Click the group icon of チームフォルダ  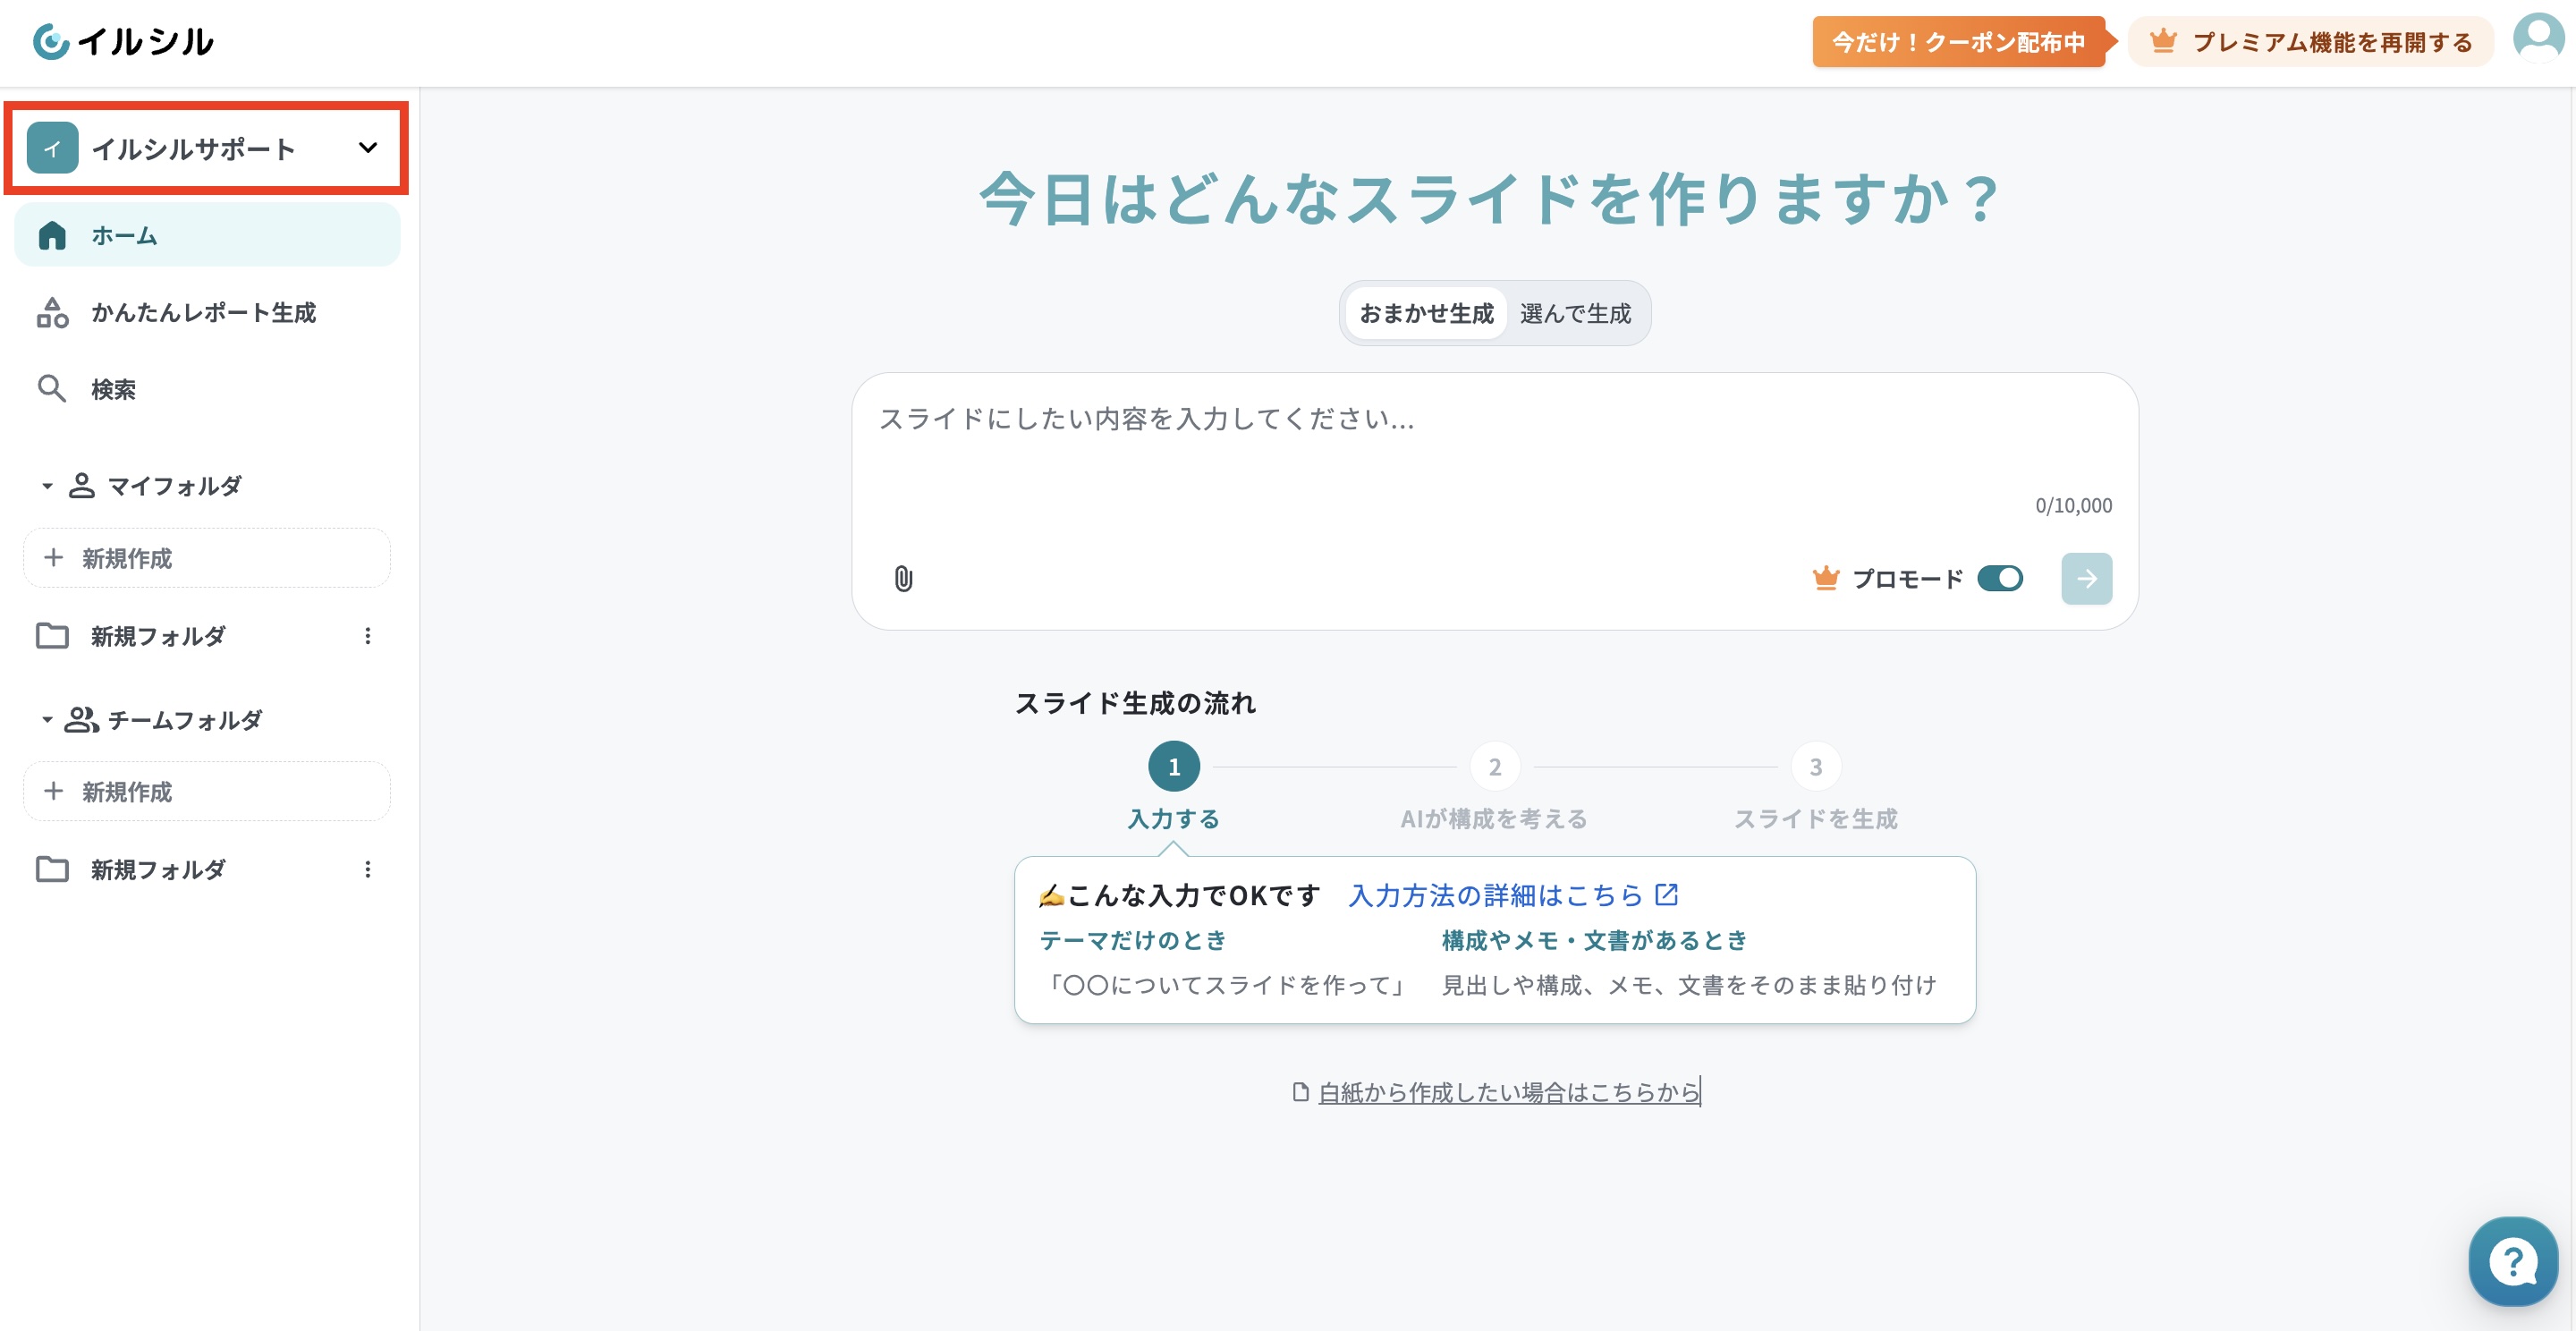pyautogui.click(x=81, y=720)
